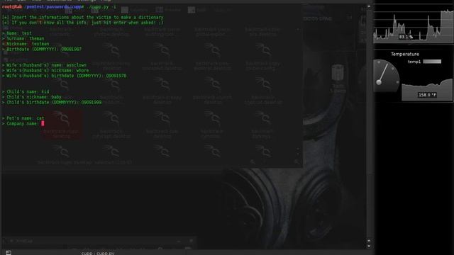Image resolution: width=454 pixels, height=255 pixels.
Task: Click the temperature gauge dial
Action: [x=386, y=76]
